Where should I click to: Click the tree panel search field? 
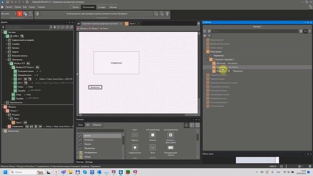point(27,27)
